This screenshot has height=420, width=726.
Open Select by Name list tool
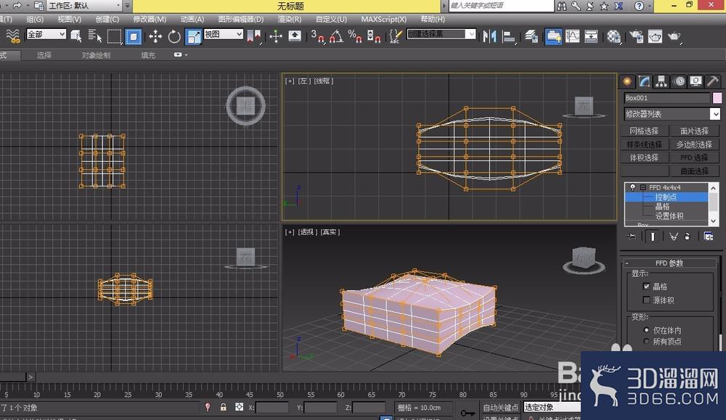[95, 36]
